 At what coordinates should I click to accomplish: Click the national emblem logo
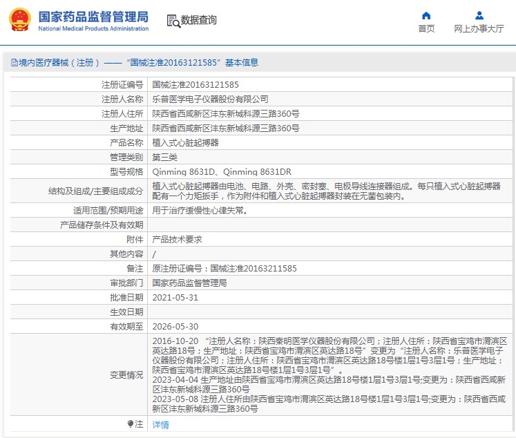tap(19, 20)
